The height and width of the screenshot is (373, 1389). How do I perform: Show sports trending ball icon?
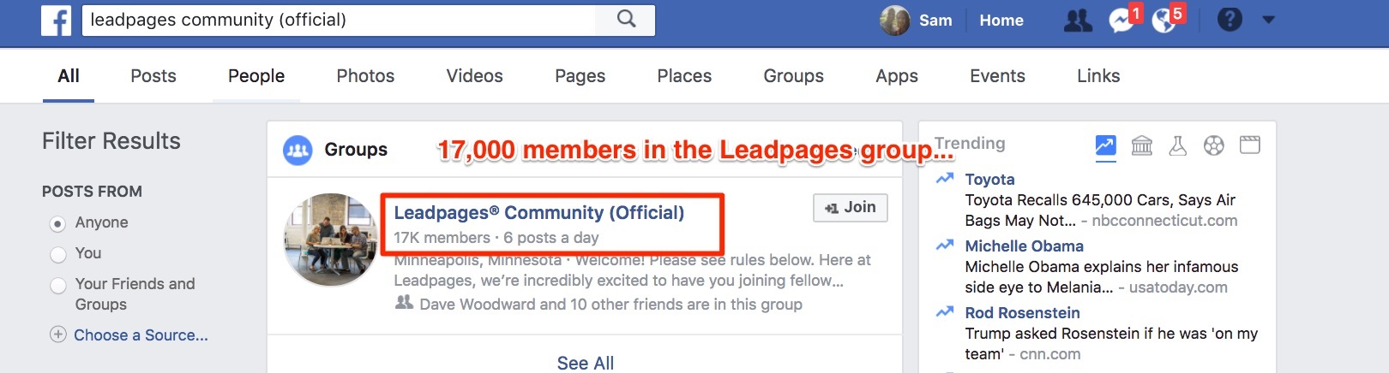click(x=1214, y=145)
